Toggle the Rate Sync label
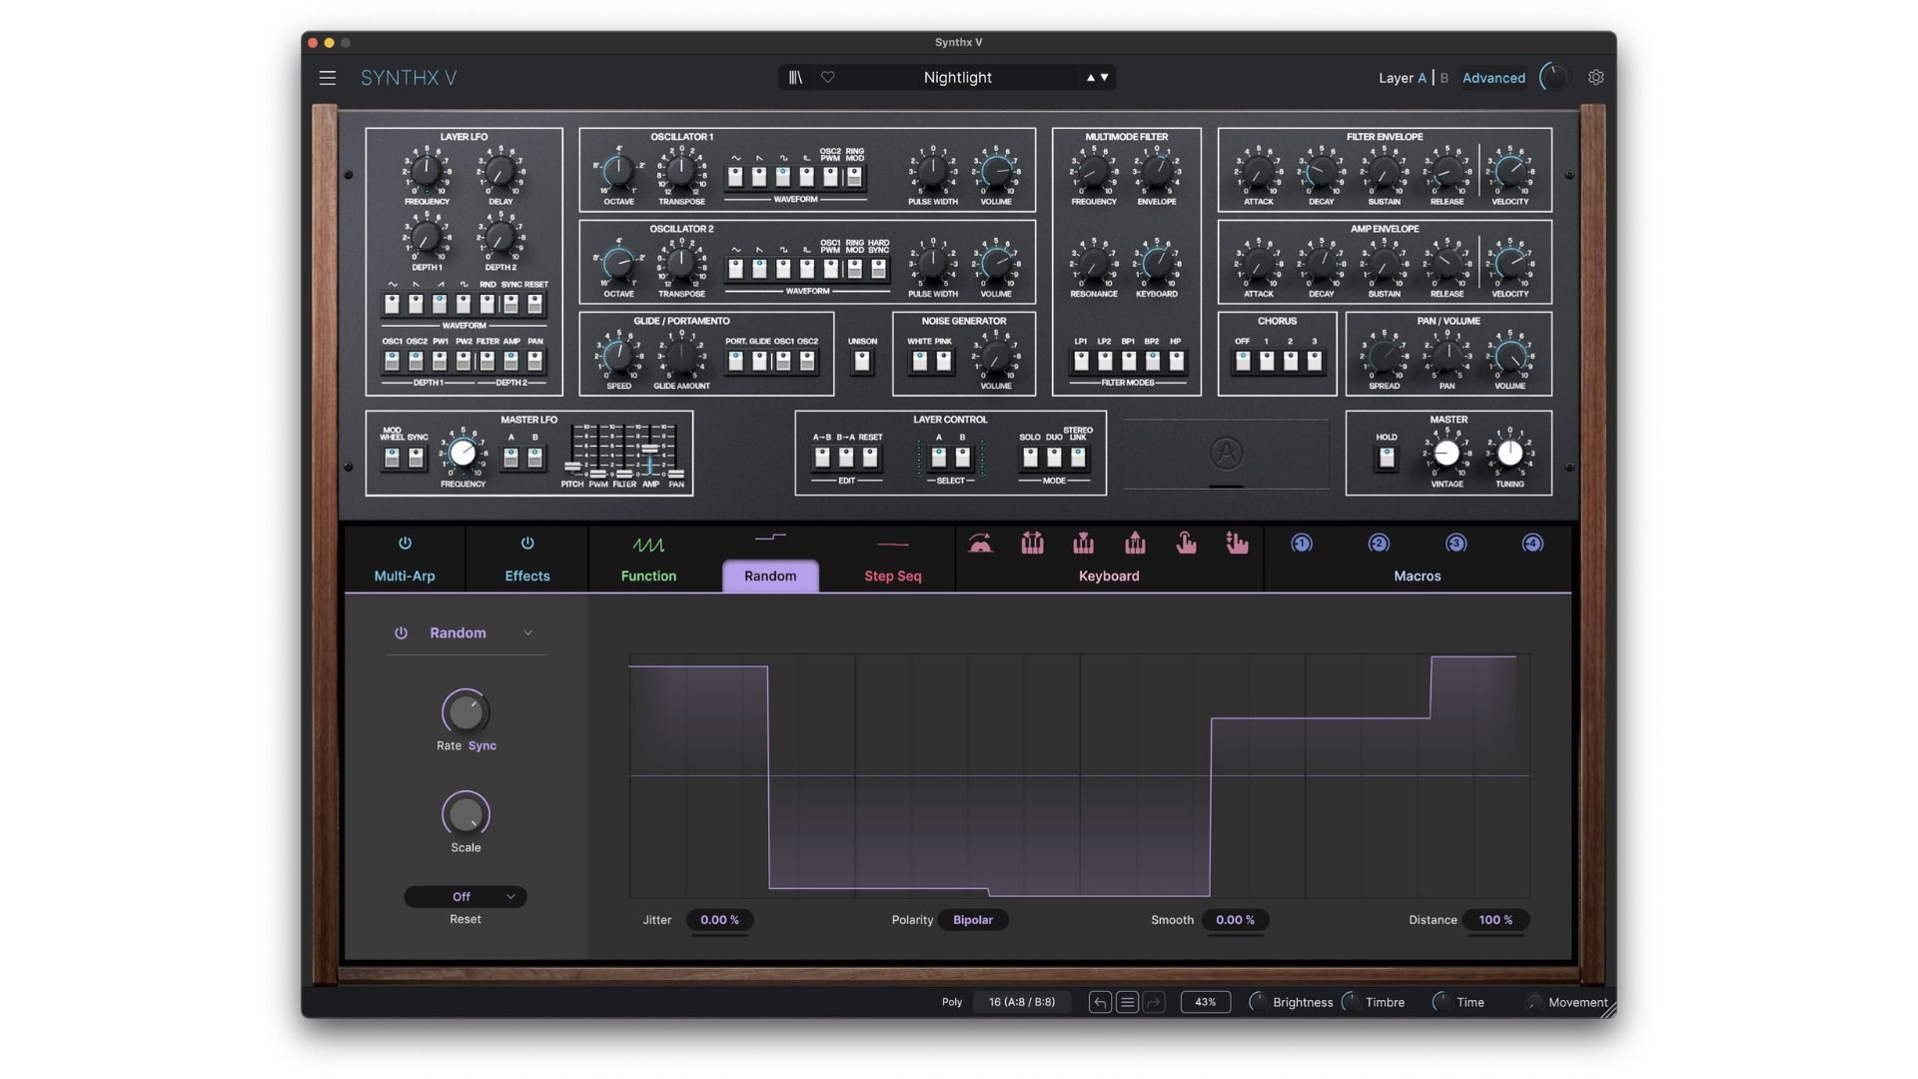This screenshot has width=1918, height=1079. [482, 745]
